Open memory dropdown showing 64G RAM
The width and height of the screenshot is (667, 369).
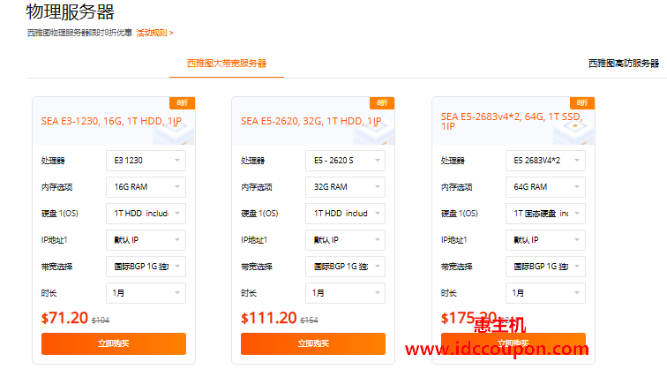pyautogui.click(x=545, y=187)
